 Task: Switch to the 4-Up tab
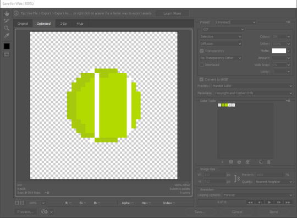point(80,24)
